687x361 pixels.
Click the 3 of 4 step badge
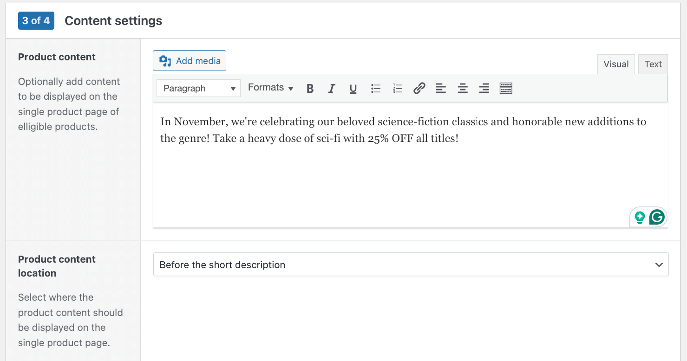pyautogui.click(x=36, y=20)
